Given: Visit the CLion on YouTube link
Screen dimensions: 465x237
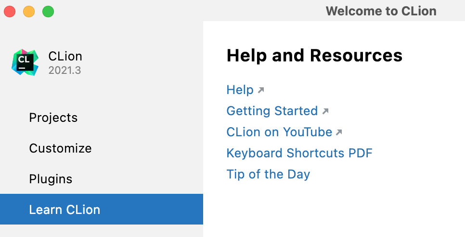Looking at the screenshot, I should coord(279,132).
